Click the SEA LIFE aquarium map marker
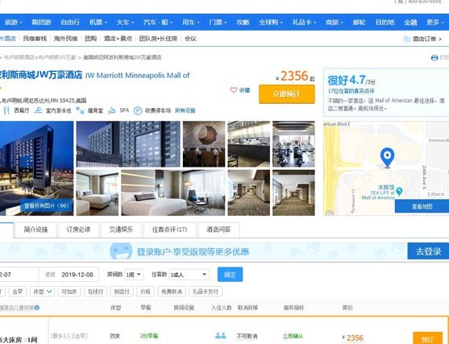The image size is (449, 344). coord(399,192)
